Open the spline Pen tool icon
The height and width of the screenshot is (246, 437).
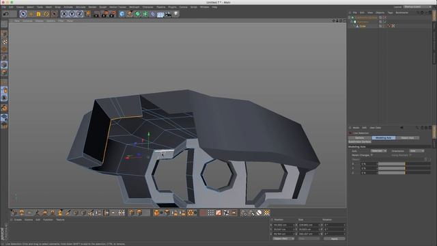(x=130, y=14)
